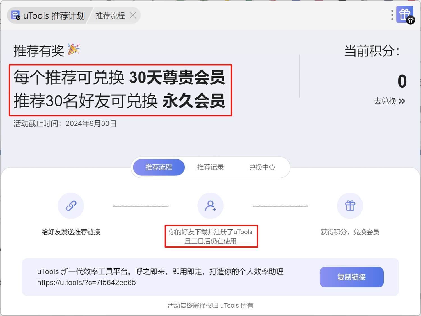Click the 去兑换 link

(x=390, y=101)
